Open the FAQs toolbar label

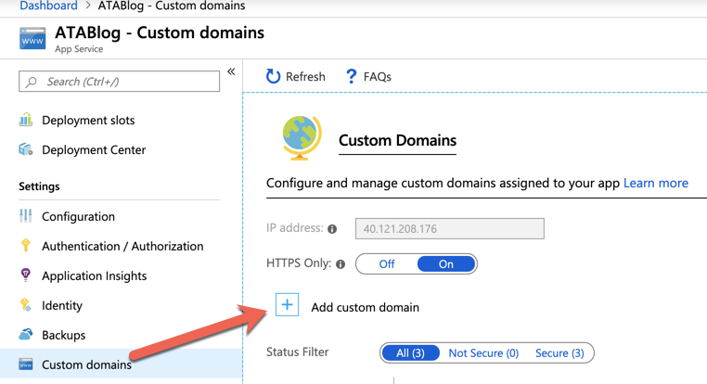(x=378, y=77)
